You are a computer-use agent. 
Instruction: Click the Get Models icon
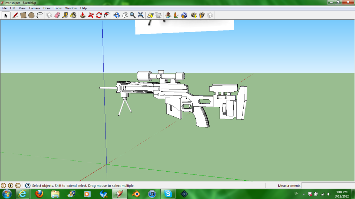194,15
